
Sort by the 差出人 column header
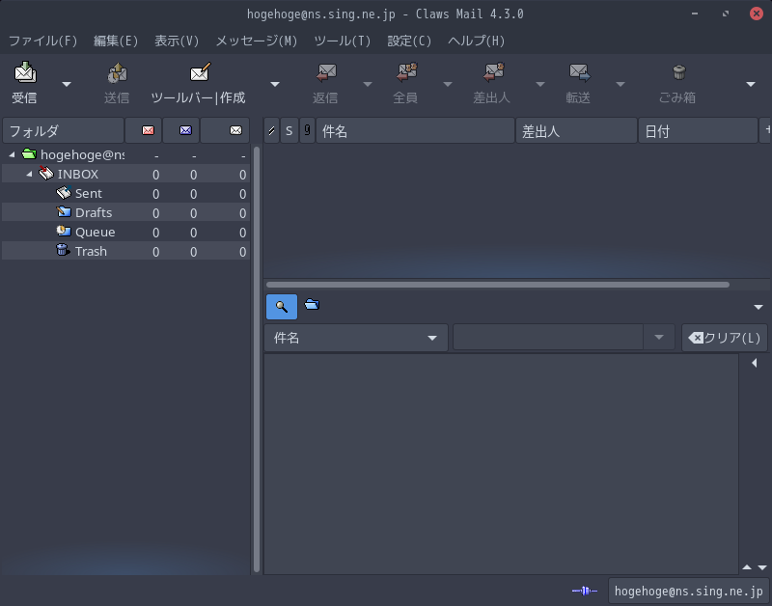(576, 131)
